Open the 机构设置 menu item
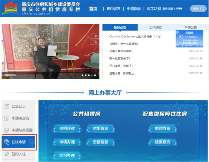 114,9
